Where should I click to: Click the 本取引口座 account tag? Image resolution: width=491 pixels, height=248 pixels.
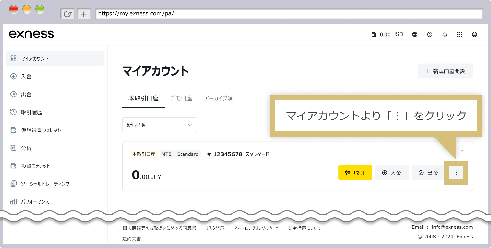click(x=144, y=154)
